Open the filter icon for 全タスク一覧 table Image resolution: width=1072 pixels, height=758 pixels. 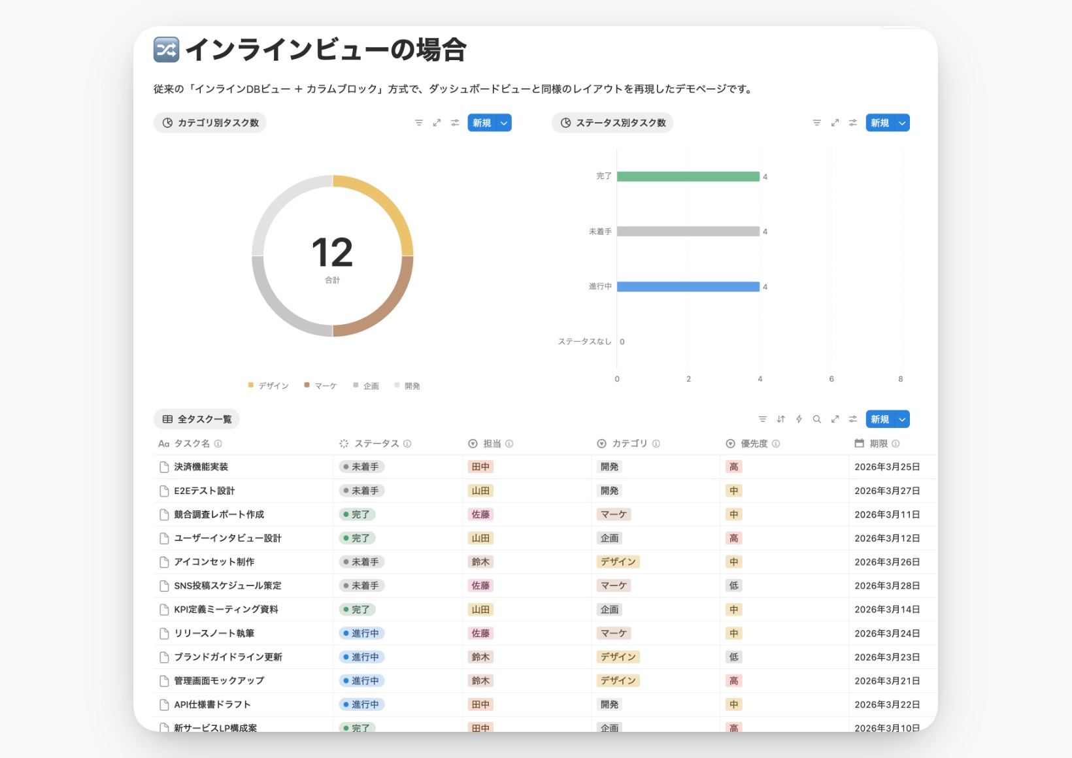(762, 419)
